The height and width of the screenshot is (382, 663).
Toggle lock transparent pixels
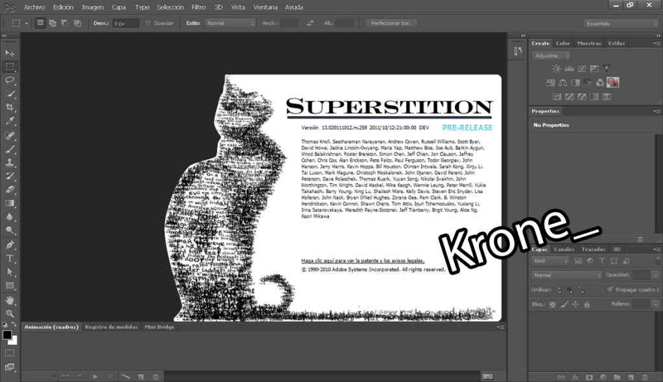[552, 304]
